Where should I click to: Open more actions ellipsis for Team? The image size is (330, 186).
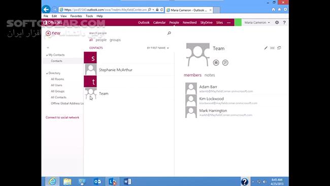tap(272, 48)
